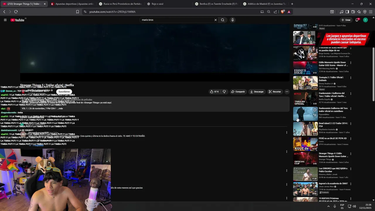Open options menu for Zootopia 2 trailer
Viewport: 375px width, 211px height.
click(x=351, y=78)
